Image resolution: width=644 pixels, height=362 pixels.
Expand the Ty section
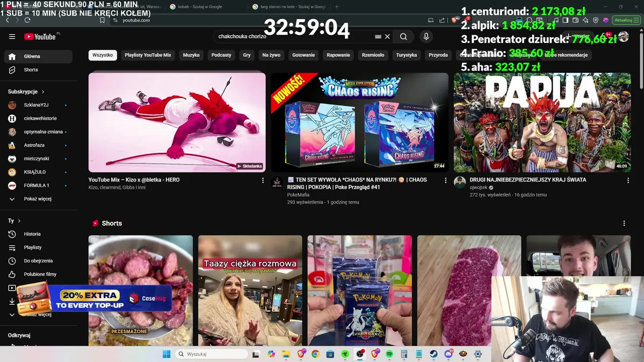pyautogui.click(x=14, y=221)
